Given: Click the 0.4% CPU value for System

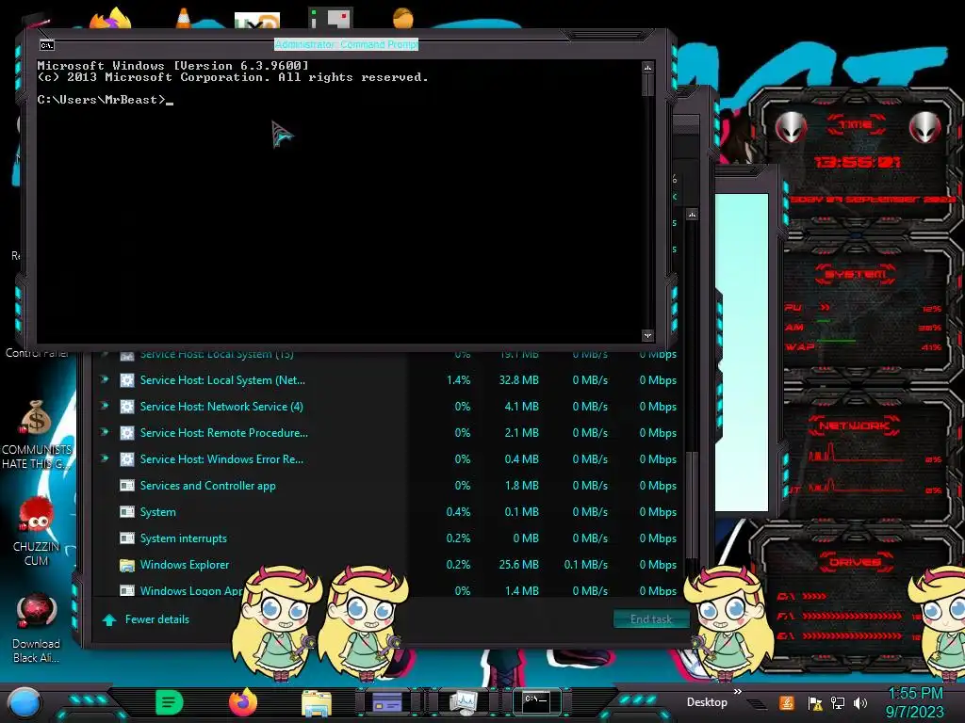Looking at the screenshot, I should 459,511.
